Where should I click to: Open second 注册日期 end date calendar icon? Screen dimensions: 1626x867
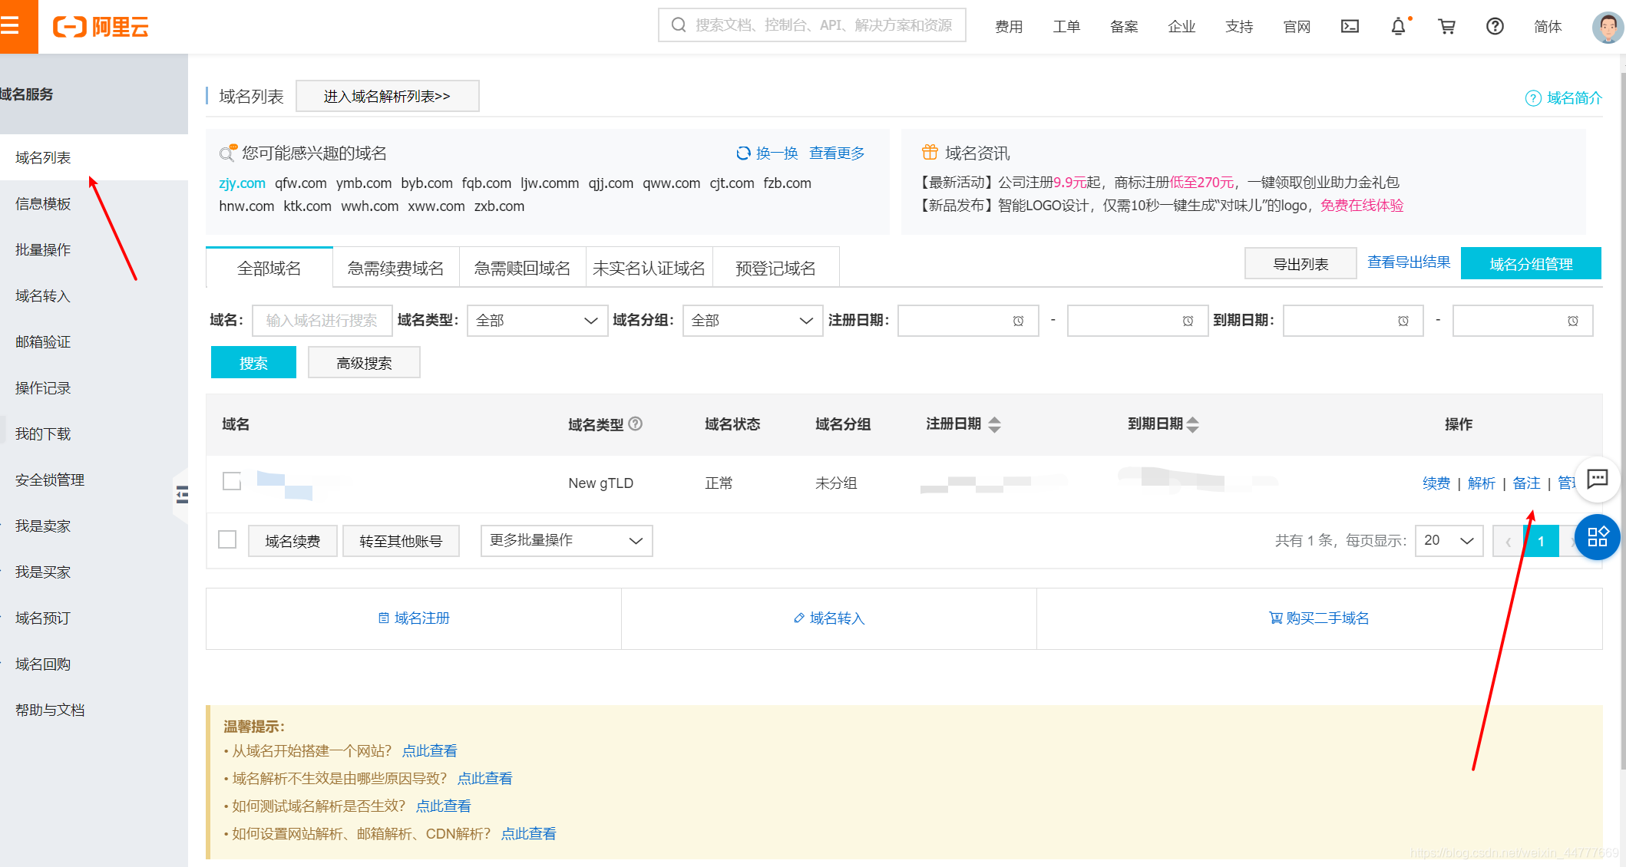point(1188,321)
